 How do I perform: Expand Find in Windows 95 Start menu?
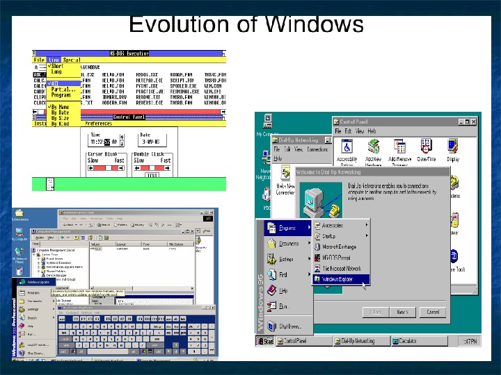288,274
